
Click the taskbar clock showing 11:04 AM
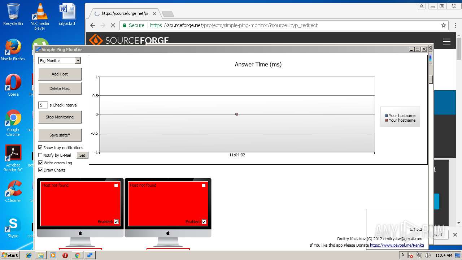click(444, 255)
